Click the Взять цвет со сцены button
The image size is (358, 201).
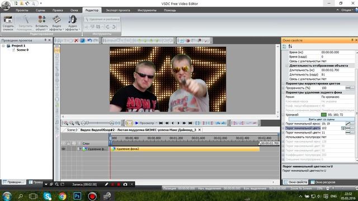click(322, 119)
